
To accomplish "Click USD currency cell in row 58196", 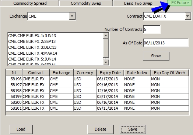I will (85, 79).
